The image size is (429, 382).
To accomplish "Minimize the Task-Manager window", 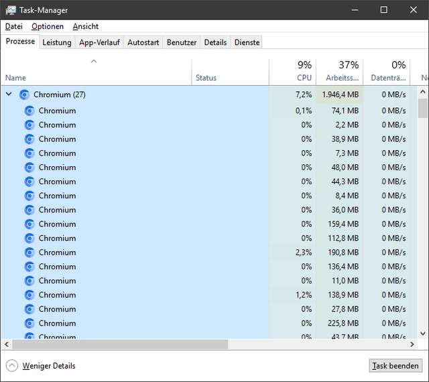I will pos(355,10).
